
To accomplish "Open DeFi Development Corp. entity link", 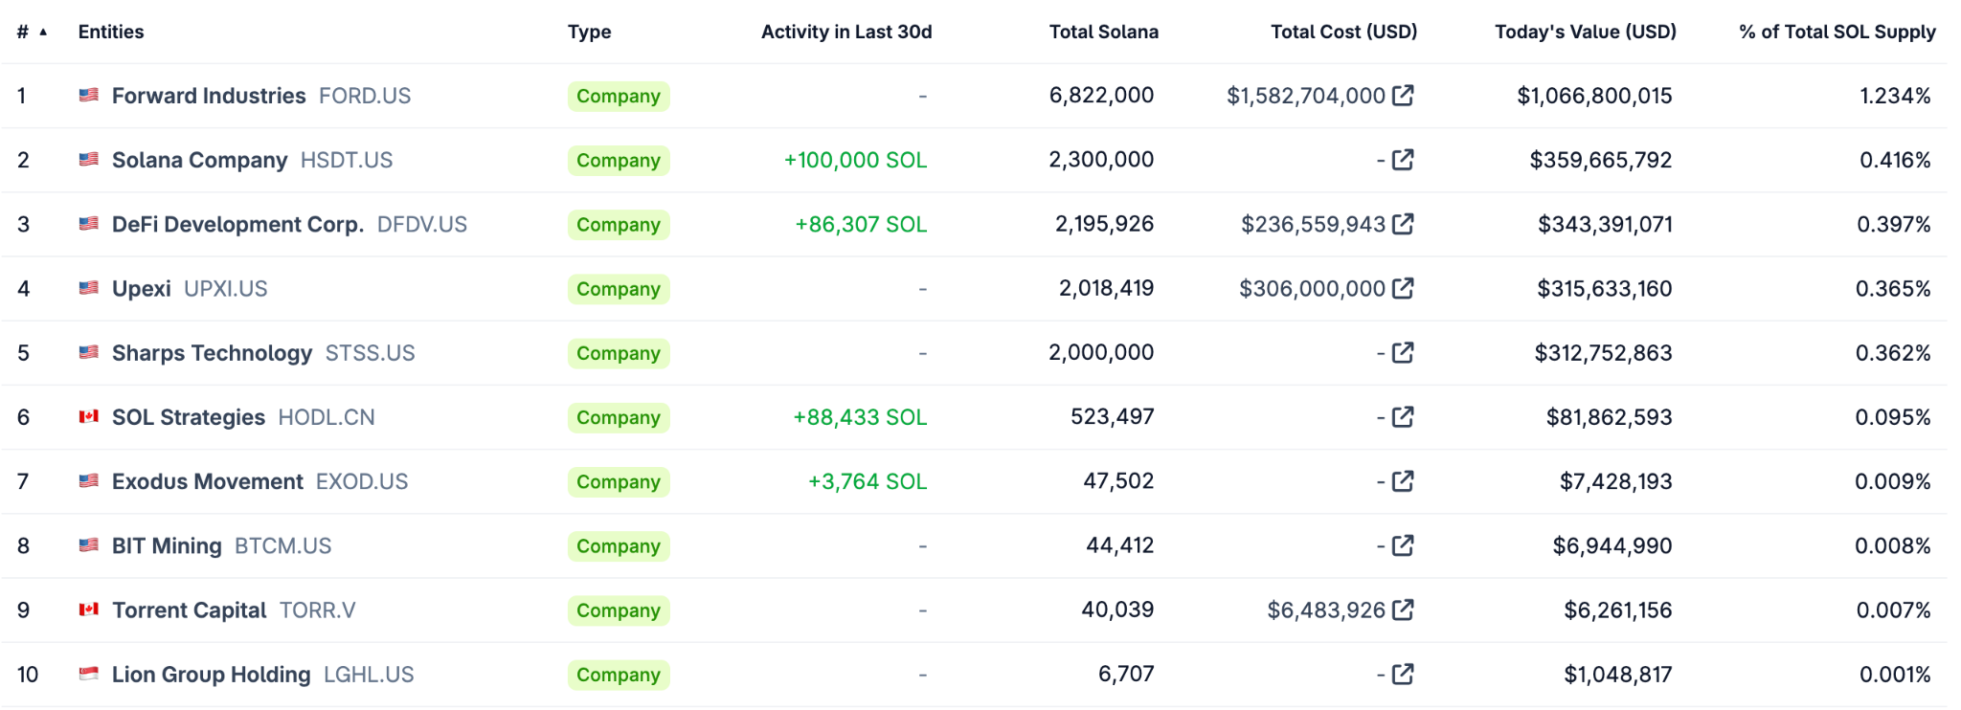I will [x=237, y=224].
